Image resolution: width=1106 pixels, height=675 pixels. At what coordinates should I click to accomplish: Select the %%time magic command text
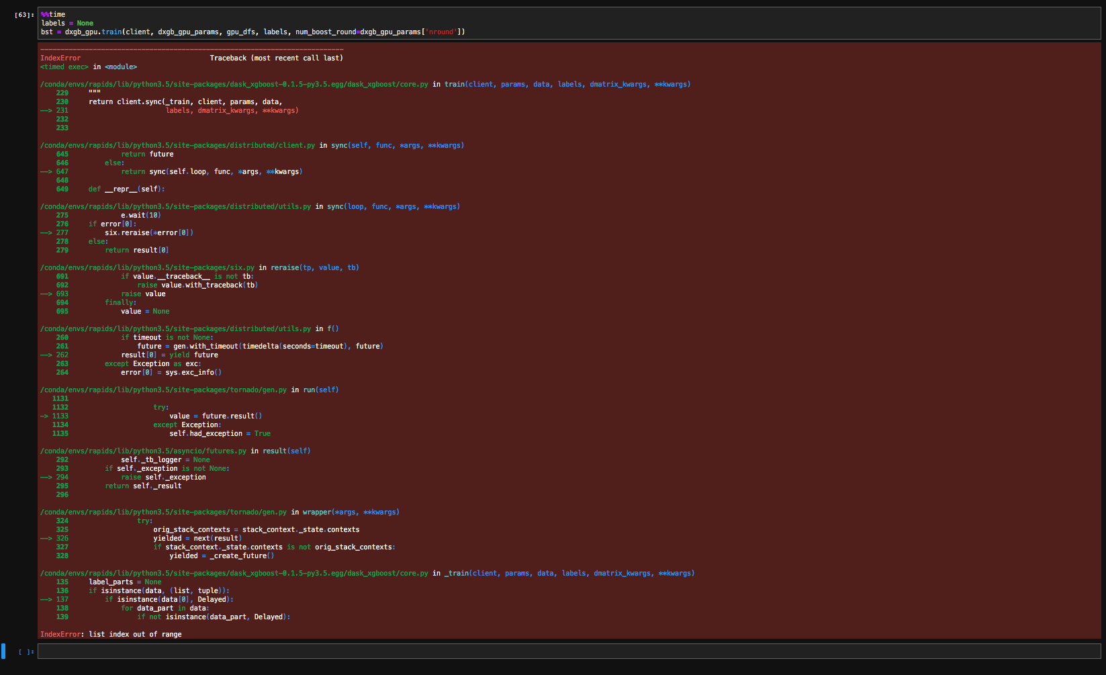pos(54,14)
